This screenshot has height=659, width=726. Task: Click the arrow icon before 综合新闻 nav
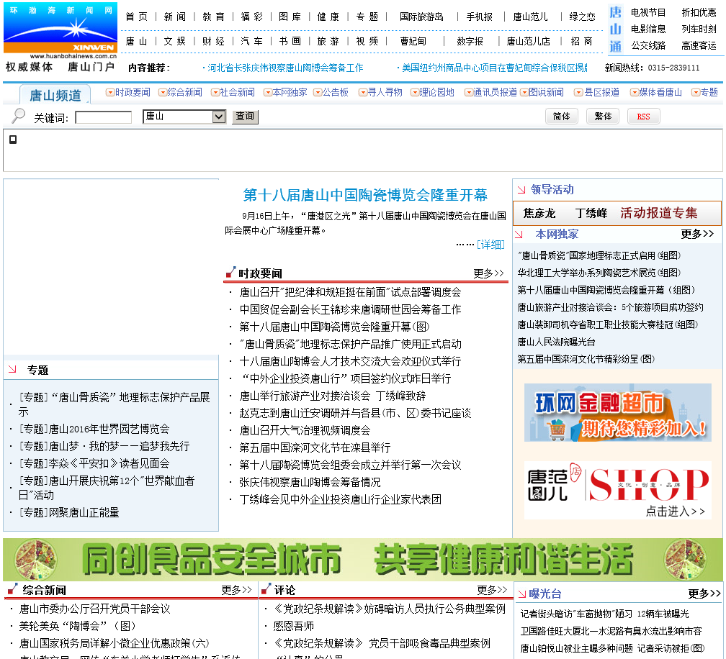pos(162,93)
